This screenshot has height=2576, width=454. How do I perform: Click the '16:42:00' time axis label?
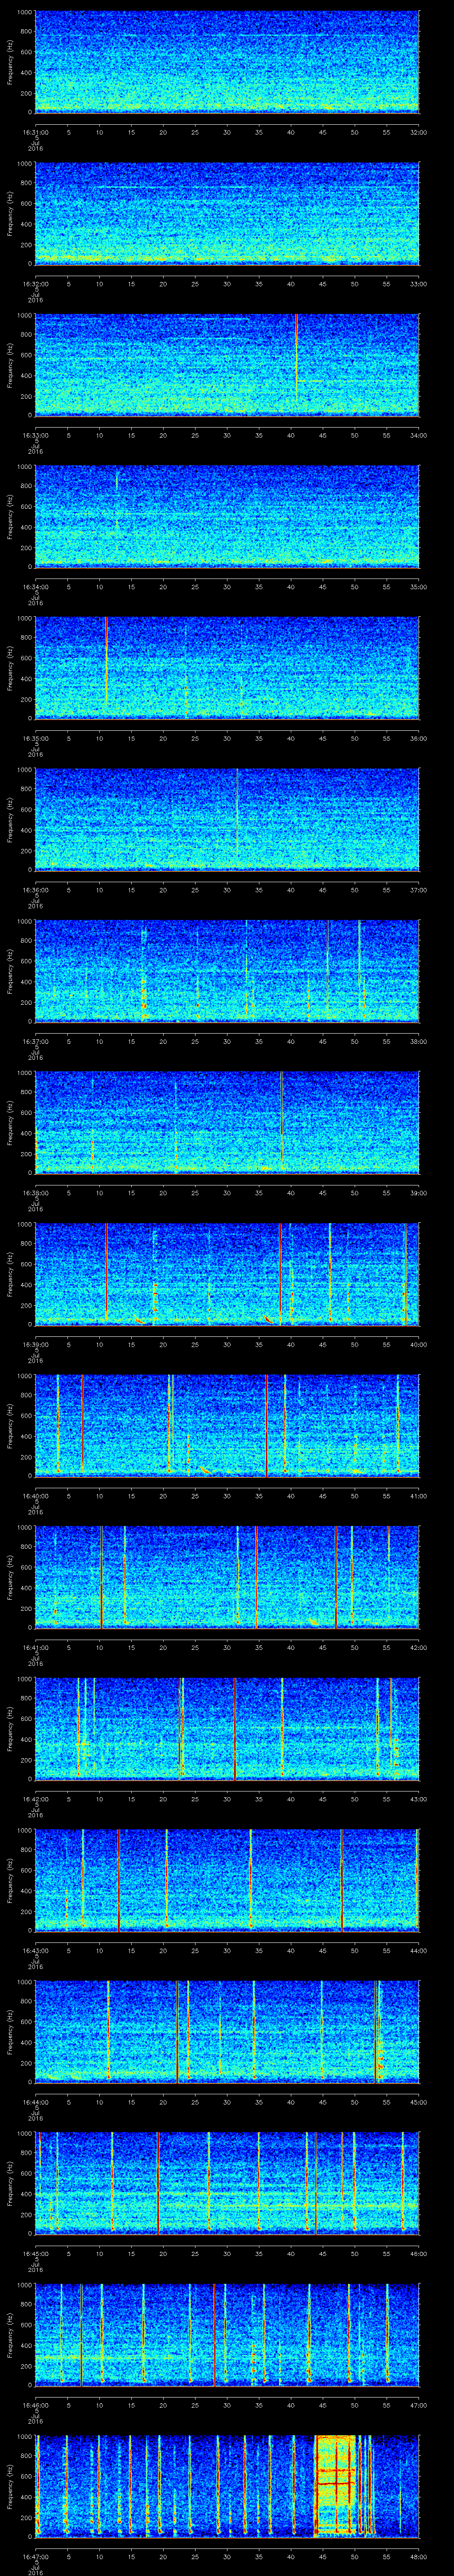pyautogui.click(x=35, y=1799)
